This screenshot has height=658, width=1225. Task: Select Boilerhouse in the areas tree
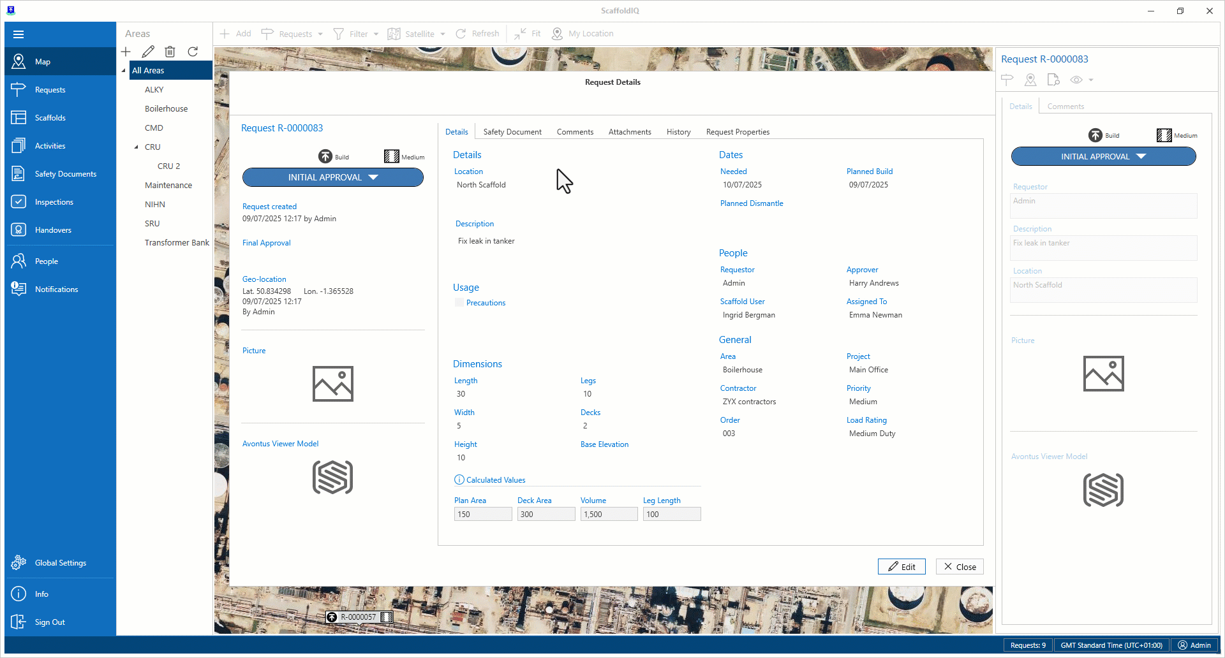(x=166, y=109)
